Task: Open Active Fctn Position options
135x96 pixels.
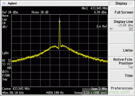Action: tap(121, 63)
